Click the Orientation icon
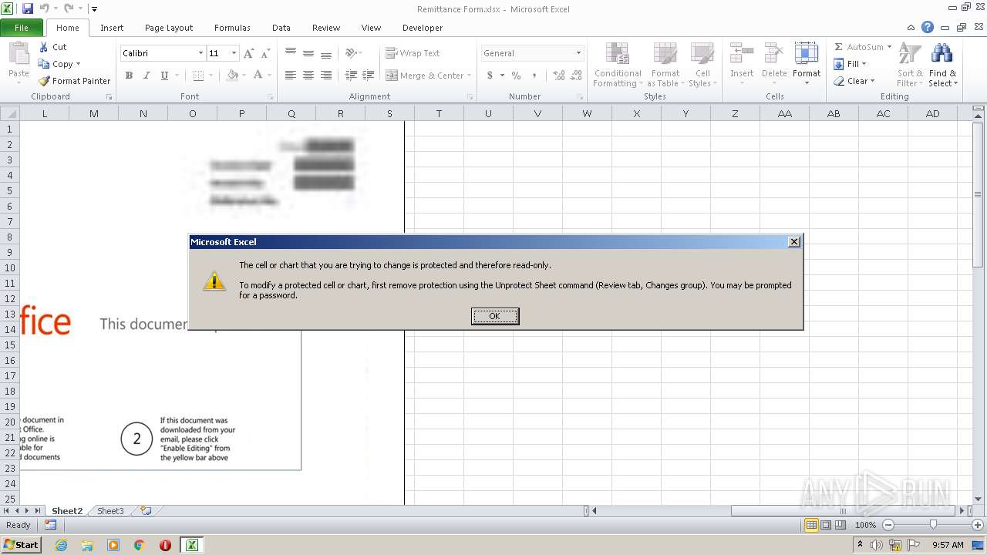Screen dimensions: 987x555 pos(352,53)
